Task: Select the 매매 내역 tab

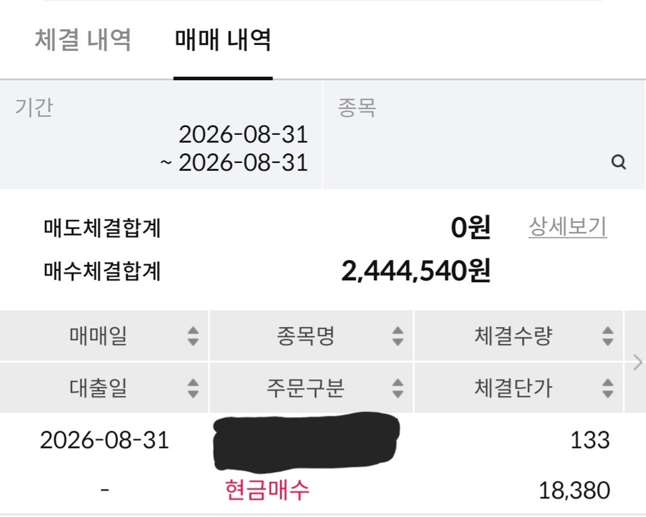Action: pos(223,40)
